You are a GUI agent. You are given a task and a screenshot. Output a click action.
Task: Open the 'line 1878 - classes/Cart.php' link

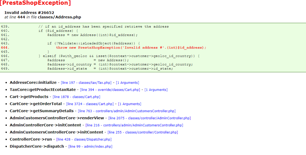[76, 97]
